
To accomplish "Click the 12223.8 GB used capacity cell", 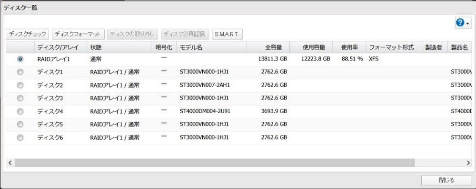I will pos(316,59).
